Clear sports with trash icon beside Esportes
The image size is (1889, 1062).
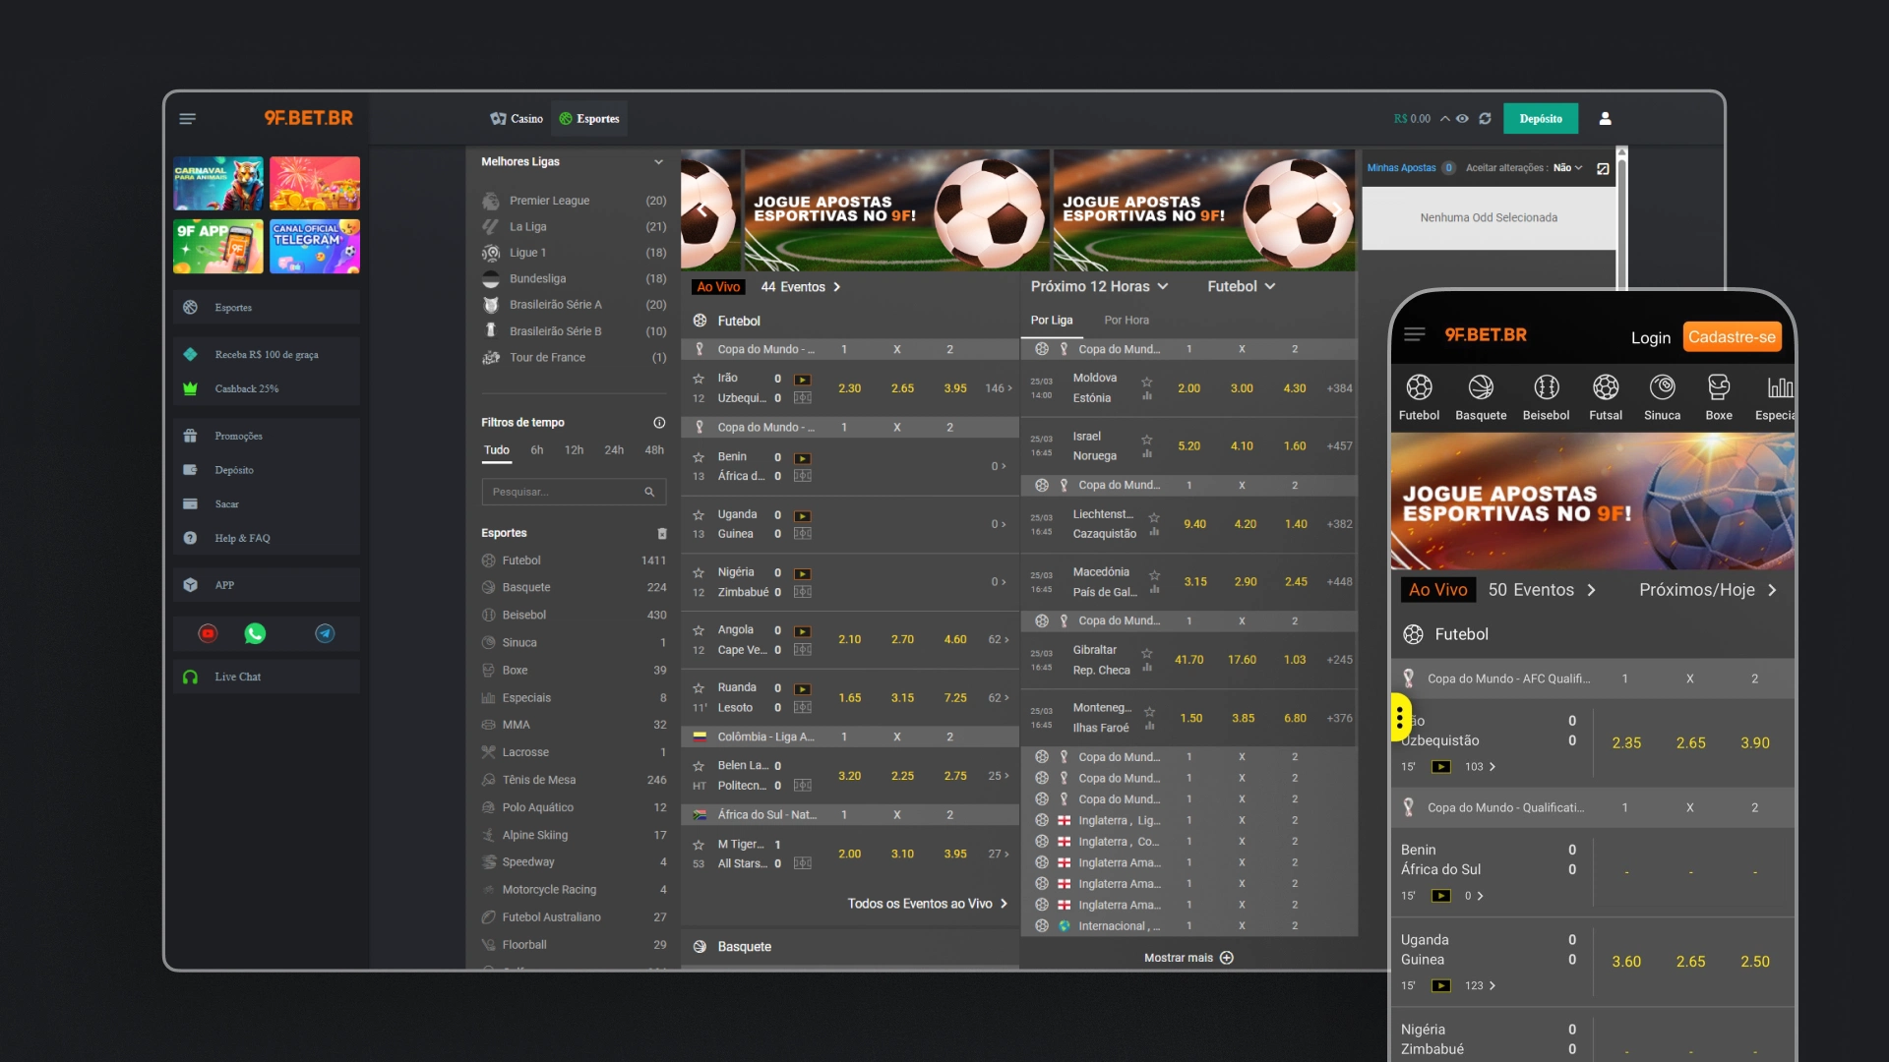coord(662,533)
